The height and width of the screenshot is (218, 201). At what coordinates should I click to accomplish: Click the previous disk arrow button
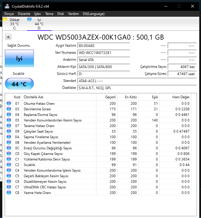coord(8,37)
